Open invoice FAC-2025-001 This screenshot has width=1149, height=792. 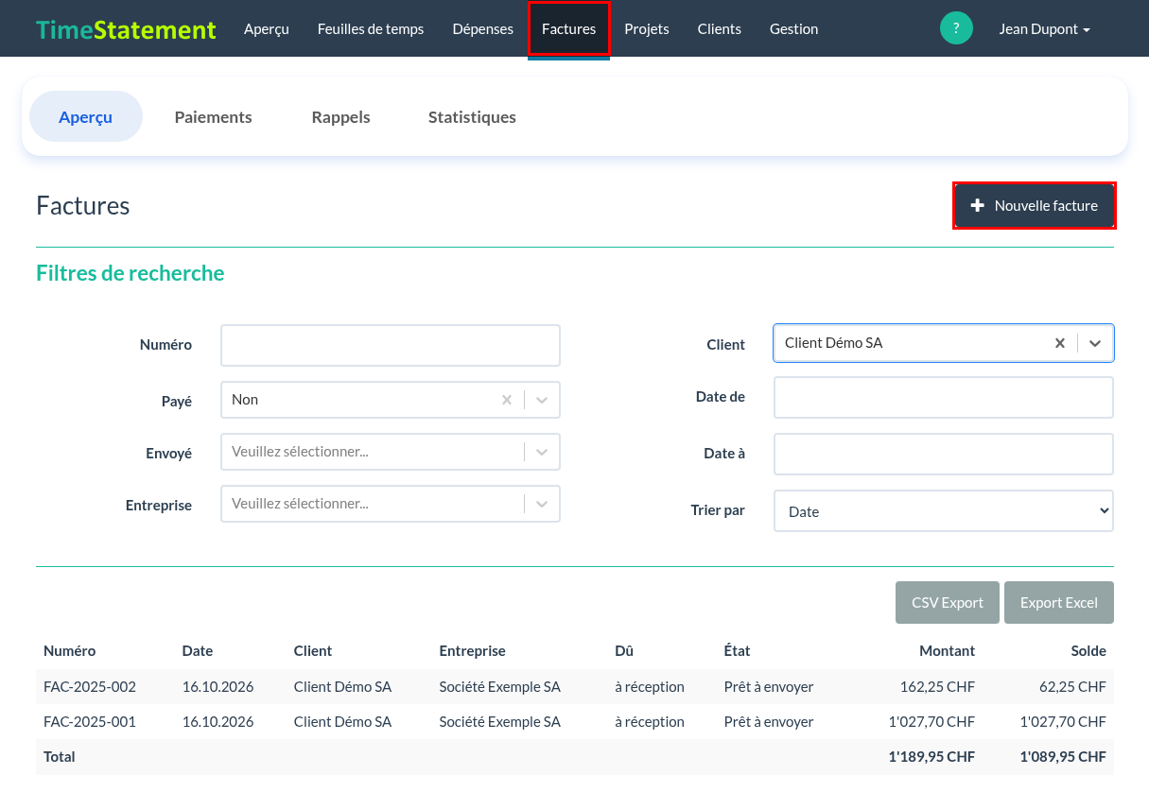90,722
